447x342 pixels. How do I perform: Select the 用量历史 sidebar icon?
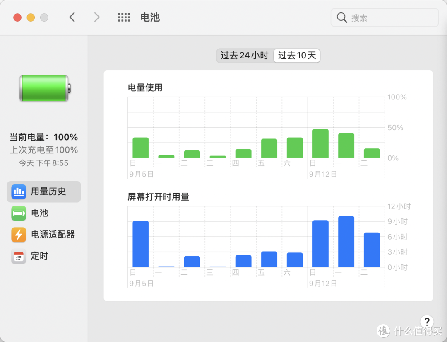coord(19,192)
